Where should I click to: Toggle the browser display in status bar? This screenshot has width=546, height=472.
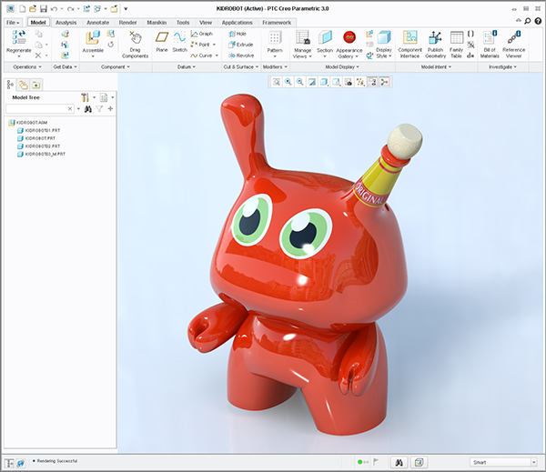(x=21, y=463)
